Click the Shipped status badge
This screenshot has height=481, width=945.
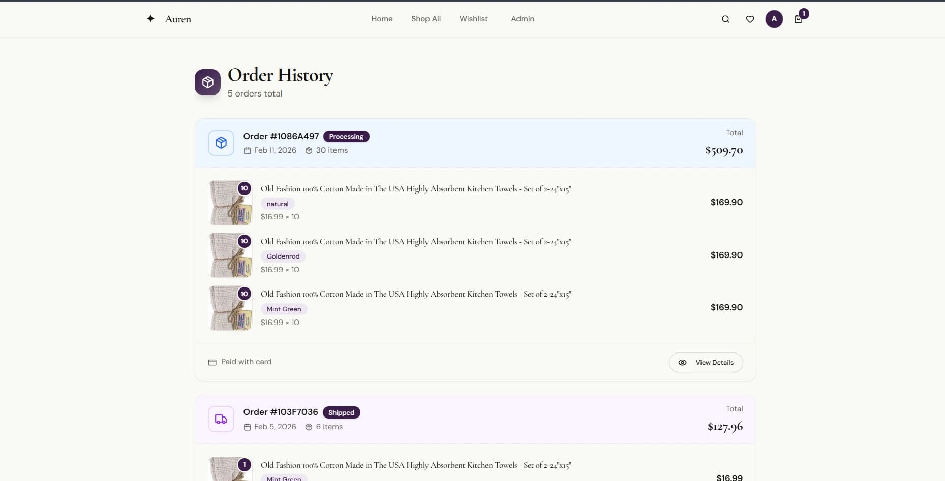pos(342,412)
